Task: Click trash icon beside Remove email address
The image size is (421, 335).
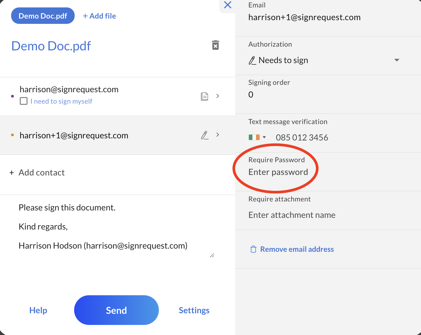Action: [x=253, y=249]
